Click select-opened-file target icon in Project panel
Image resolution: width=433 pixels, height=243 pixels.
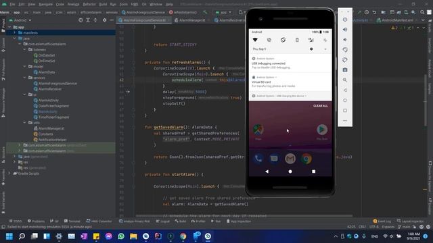point(81,20)
